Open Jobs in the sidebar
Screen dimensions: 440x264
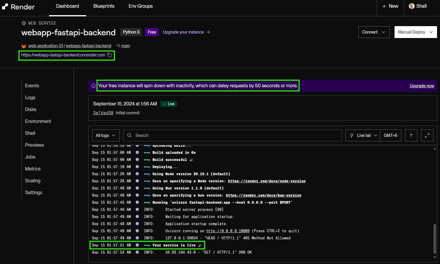tap(30, 157)
